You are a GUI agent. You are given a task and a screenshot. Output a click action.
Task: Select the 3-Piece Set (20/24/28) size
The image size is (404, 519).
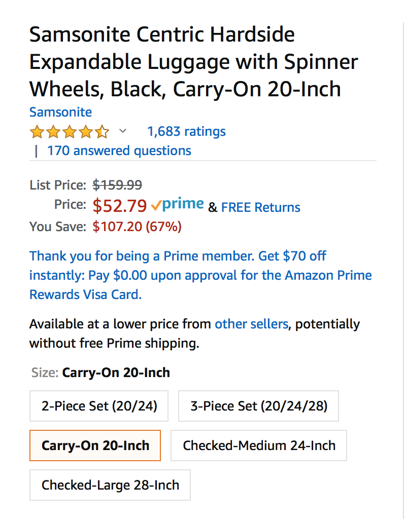click(x=258, y=406)
